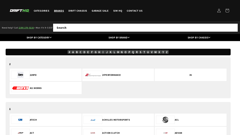Open the ATECH brand logo
The height and width of the screenshot is (135, 240).
(20, 120)
